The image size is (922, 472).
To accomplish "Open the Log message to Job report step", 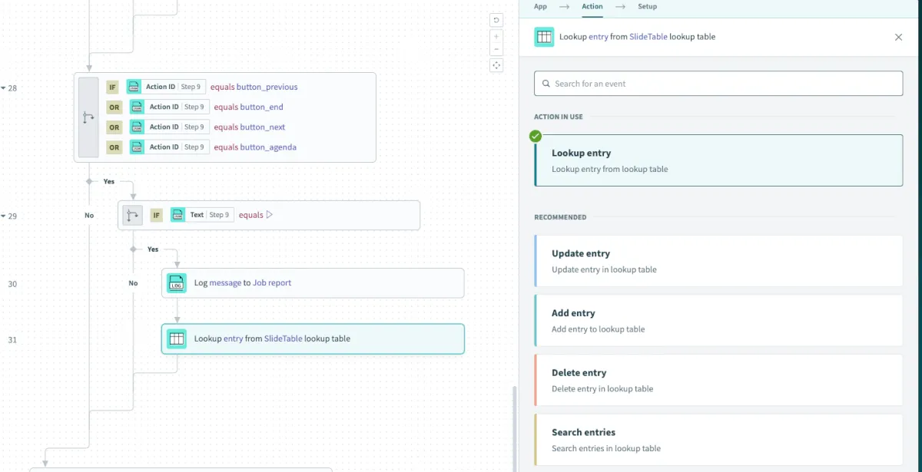I will [x=313, y=283].
